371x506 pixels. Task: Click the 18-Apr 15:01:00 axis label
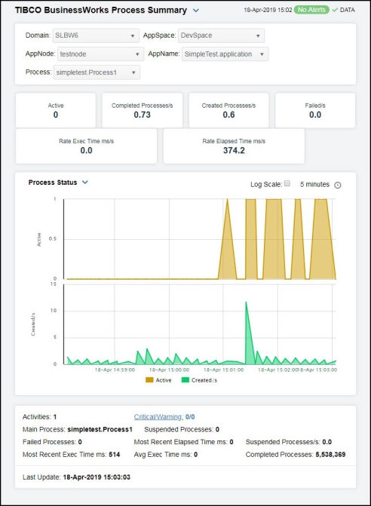tap(223, 370)
